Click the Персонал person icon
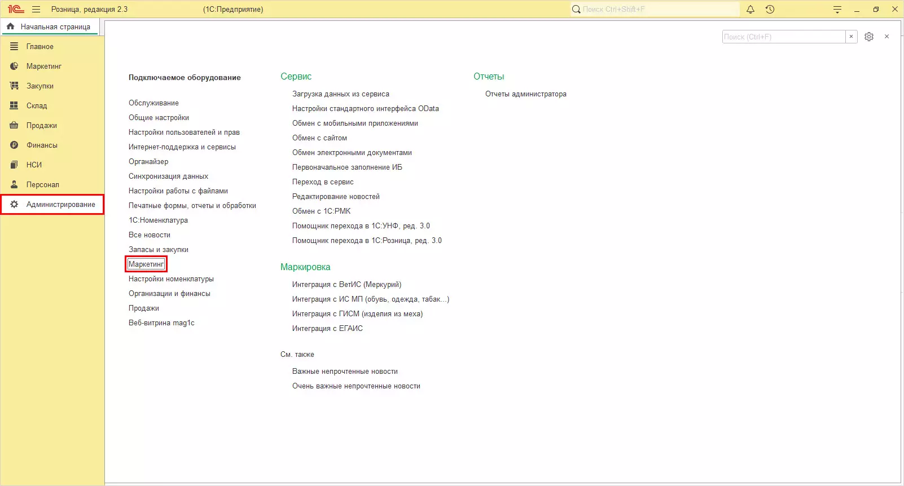Viewport: 904px width, 486px height. click(x=14, y=184)
